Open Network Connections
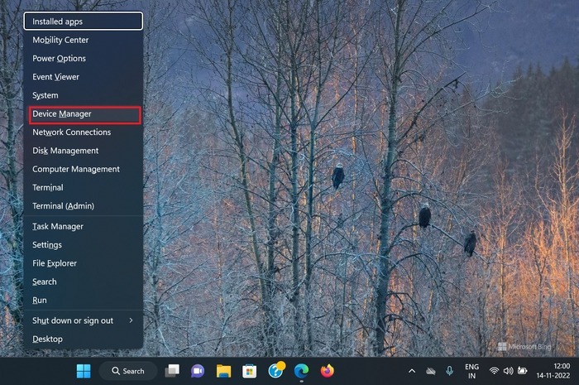The width and height of the screenshot is (579, 385). [83, 132]
